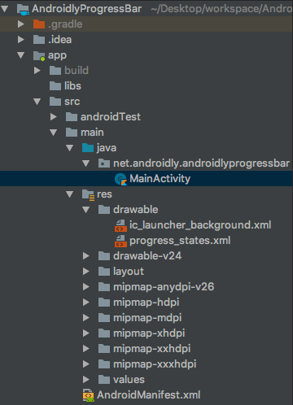Viewport: 293px width, 405px height.
Task: Select the mipmap-xxhdpi folder label
Action: pyautogui.click(x=152, y=349)
